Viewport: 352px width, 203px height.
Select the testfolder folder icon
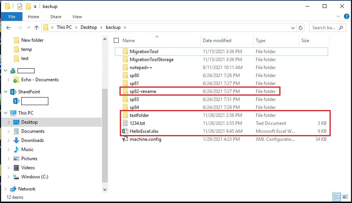(125, 115)
